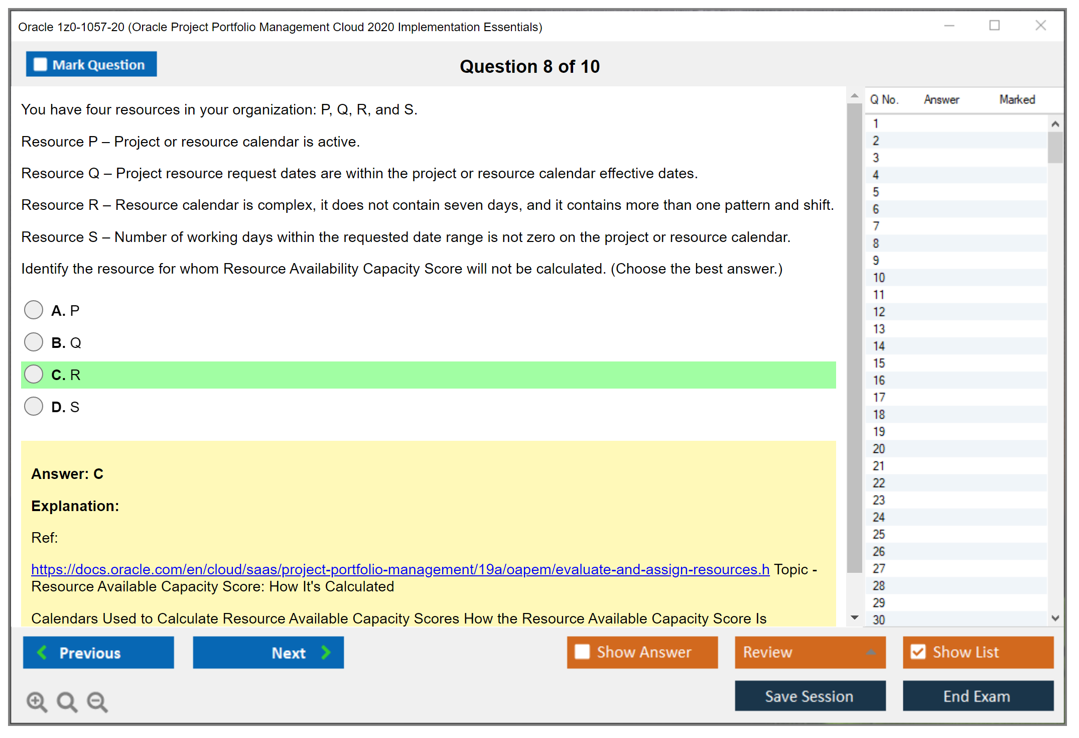Uncheck the Show List checkbox

[918, 652]
